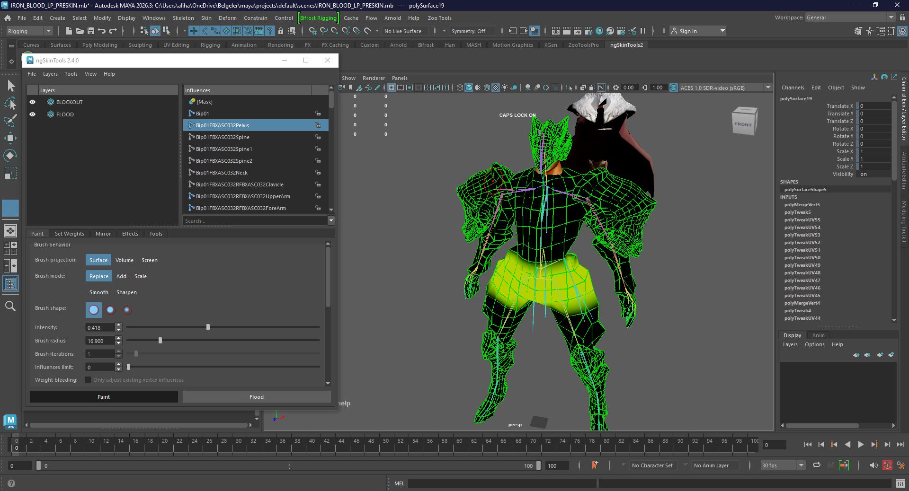Save the scene using the floppy icon

click(x=91, y=31)
